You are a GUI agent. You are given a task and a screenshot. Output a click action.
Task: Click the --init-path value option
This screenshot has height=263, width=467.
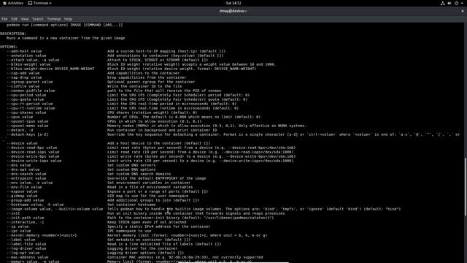[x=26, y=218]
